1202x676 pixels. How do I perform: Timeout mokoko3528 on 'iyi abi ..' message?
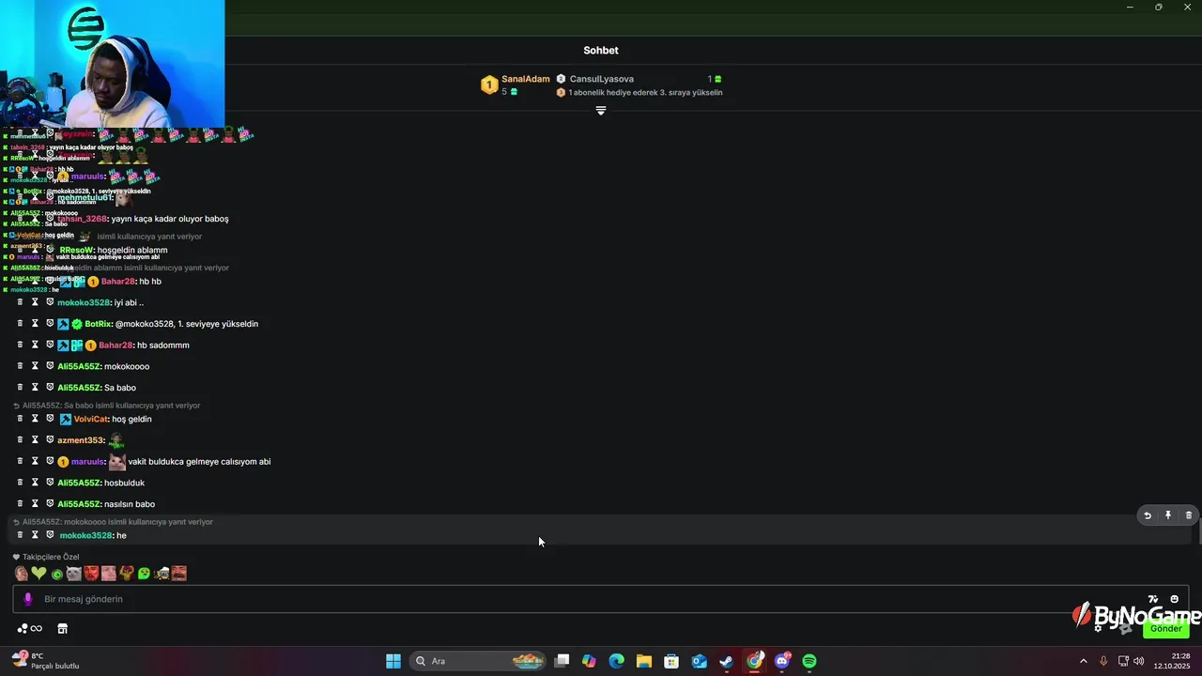click(x=35, y=302)
